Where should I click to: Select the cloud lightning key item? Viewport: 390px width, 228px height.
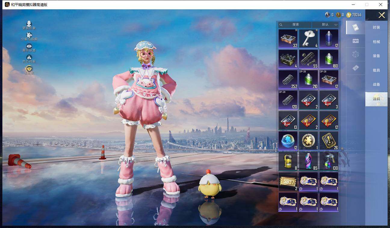308,39
